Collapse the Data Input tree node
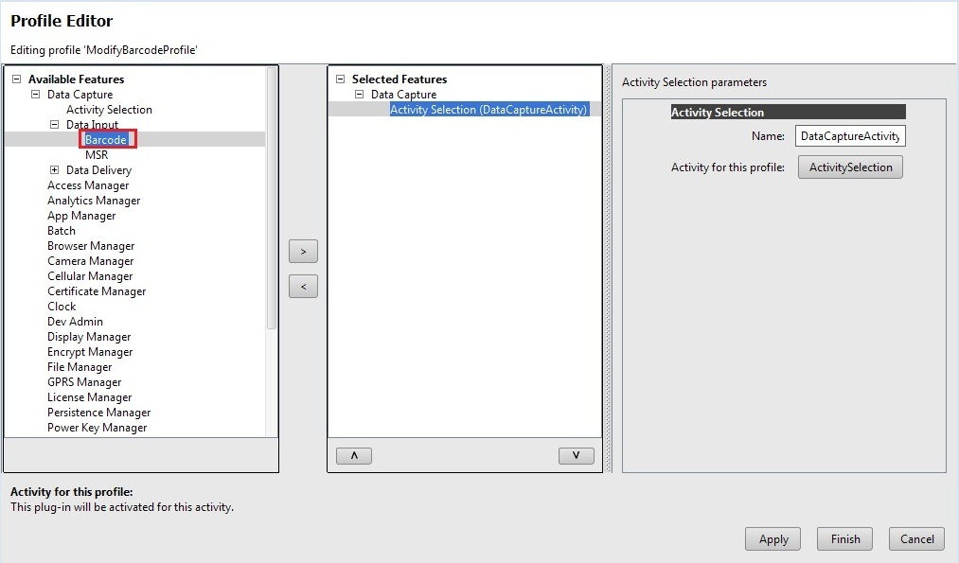Viewport: 959px width, 563px height. [54, 125]
